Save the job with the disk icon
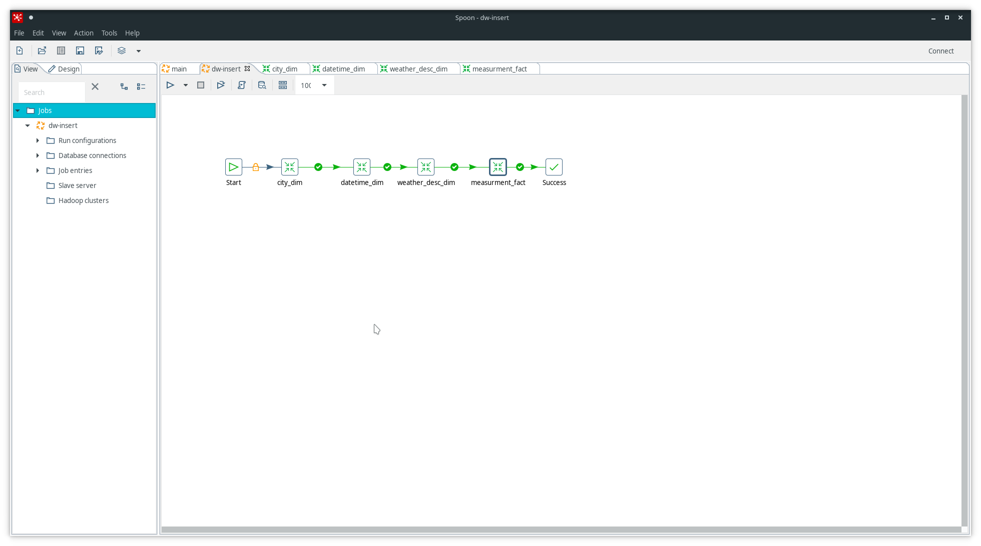 (80, 50)
